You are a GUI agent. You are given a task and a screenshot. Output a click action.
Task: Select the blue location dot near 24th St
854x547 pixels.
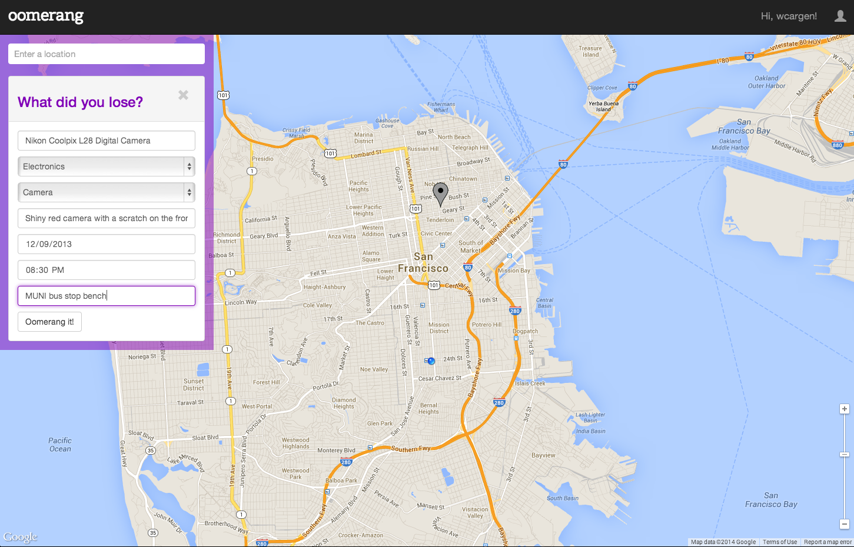(431, 361)
